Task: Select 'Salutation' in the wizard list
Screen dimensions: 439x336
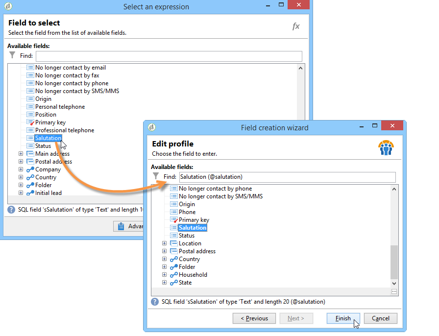Action: tap(193, 228)
